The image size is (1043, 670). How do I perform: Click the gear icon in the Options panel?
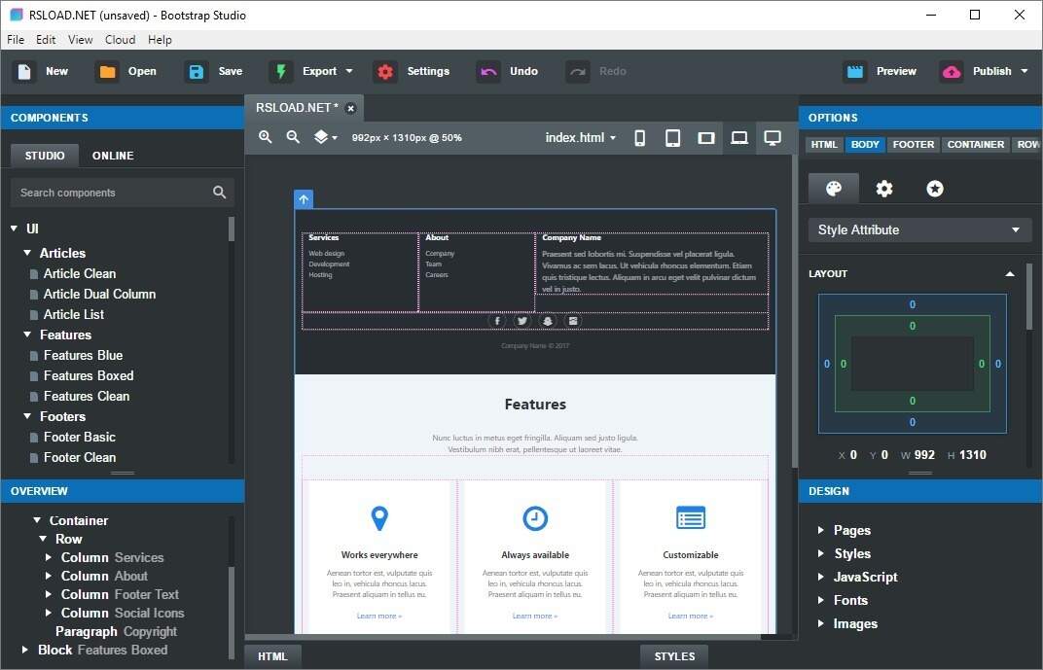point(883,188)
